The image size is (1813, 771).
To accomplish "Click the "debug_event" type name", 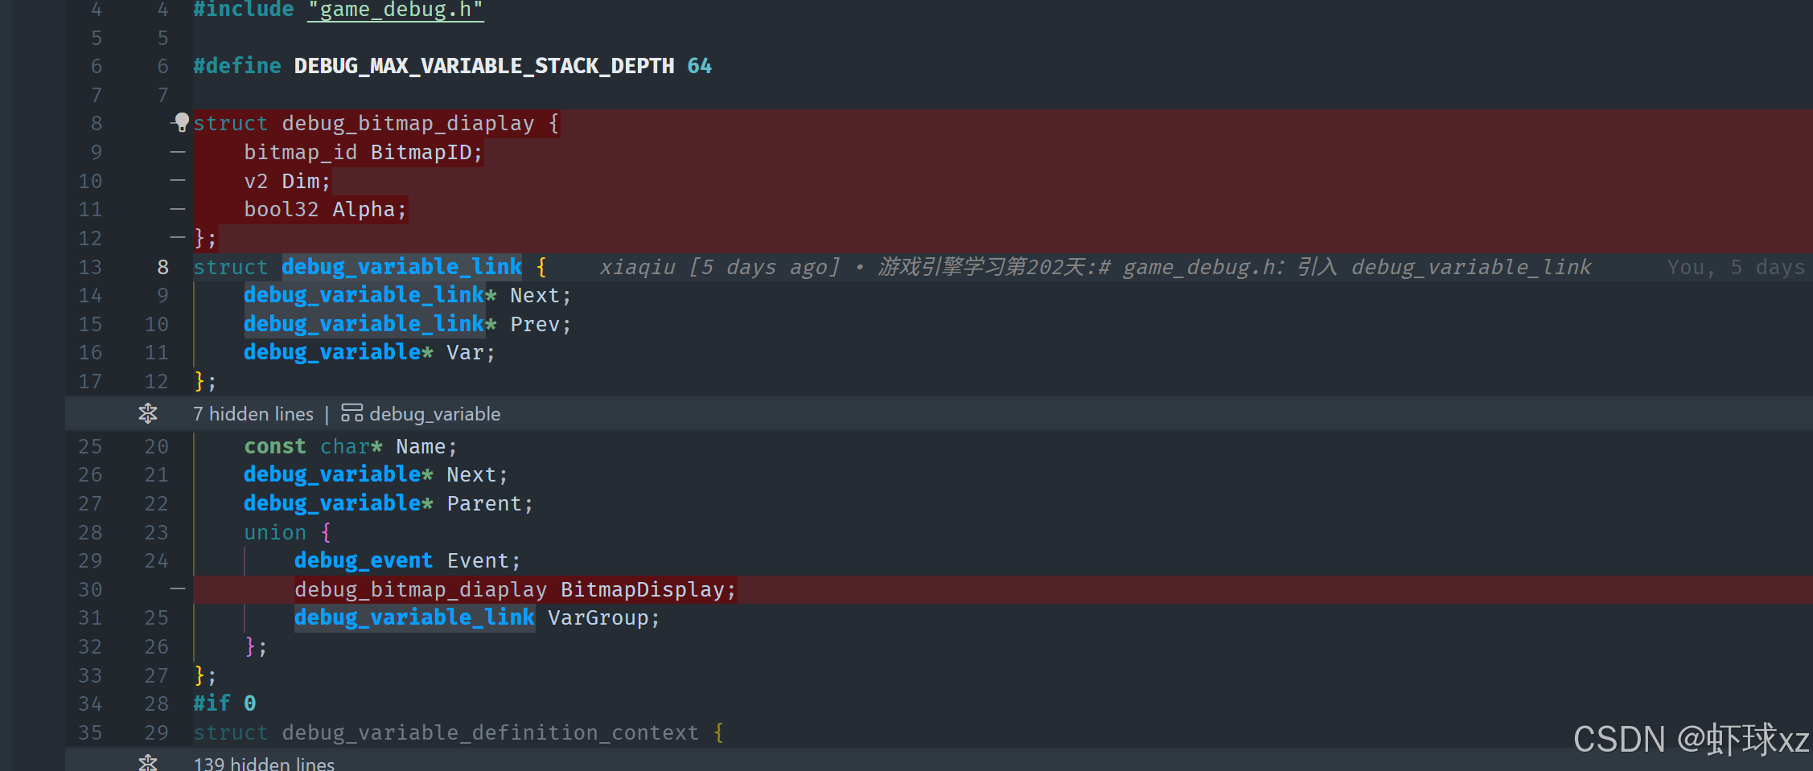I will pyautogui.click(x=364, y=560).
